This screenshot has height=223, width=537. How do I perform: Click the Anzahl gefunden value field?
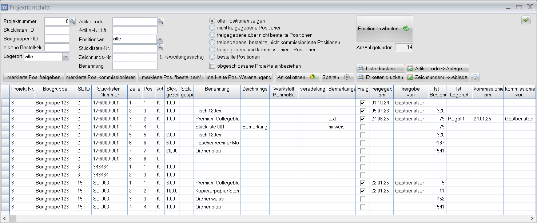404,47
